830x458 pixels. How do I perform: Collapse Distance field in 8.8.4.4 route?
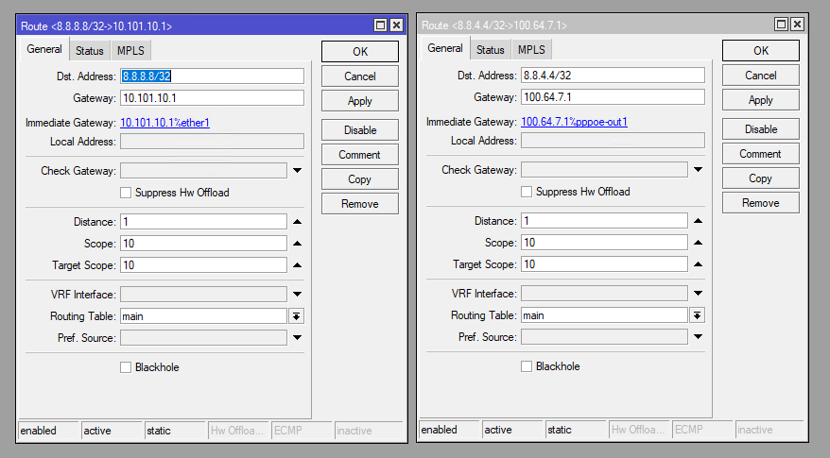coord(699,221)
